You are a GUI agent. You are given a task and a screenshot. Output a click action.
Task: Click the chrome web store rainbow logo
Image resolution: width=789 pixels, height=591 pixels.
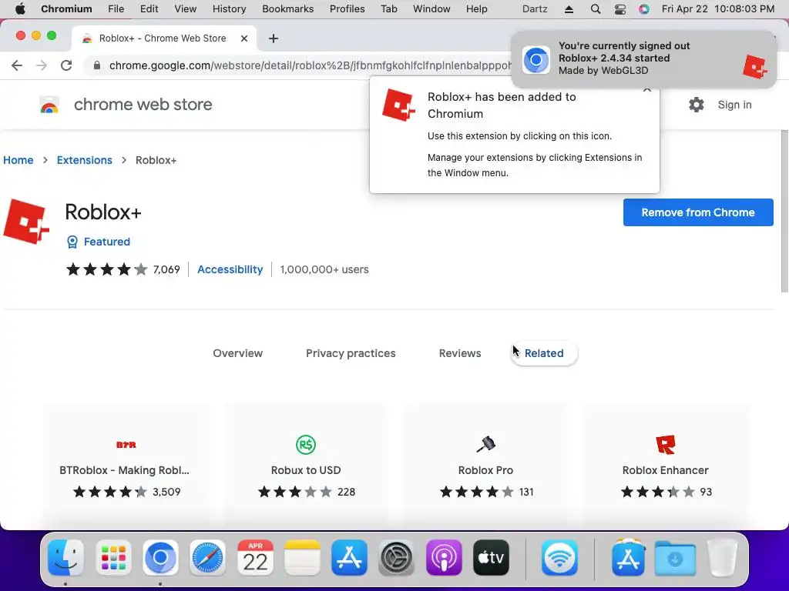[49, 105]
